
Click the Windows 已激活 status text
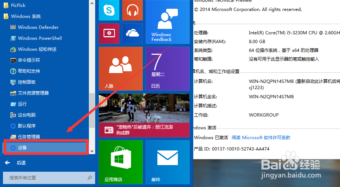pos(211,137)
